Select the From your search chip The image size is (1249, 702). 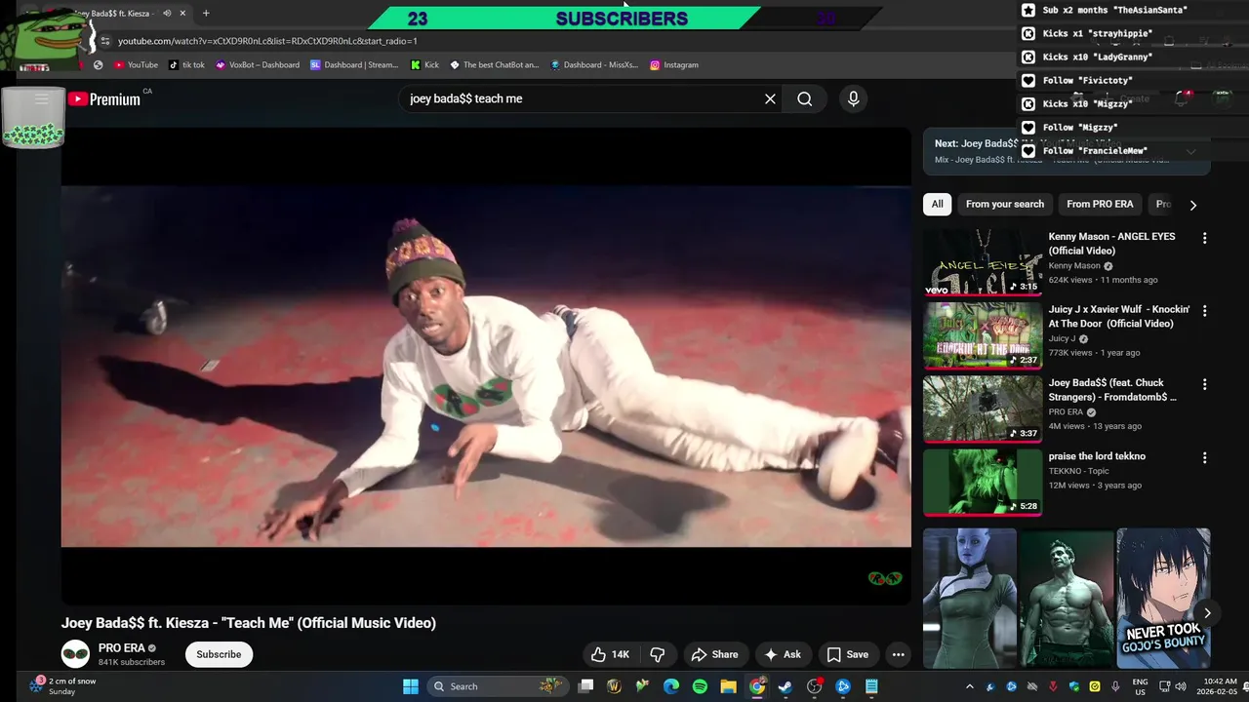pyautogui.click(x=1004, y=204)
